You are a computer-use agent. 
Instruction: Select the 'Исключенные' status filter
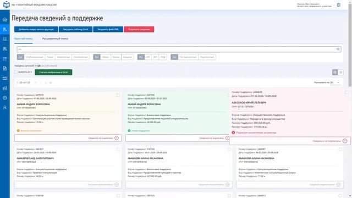pos(80,57)
